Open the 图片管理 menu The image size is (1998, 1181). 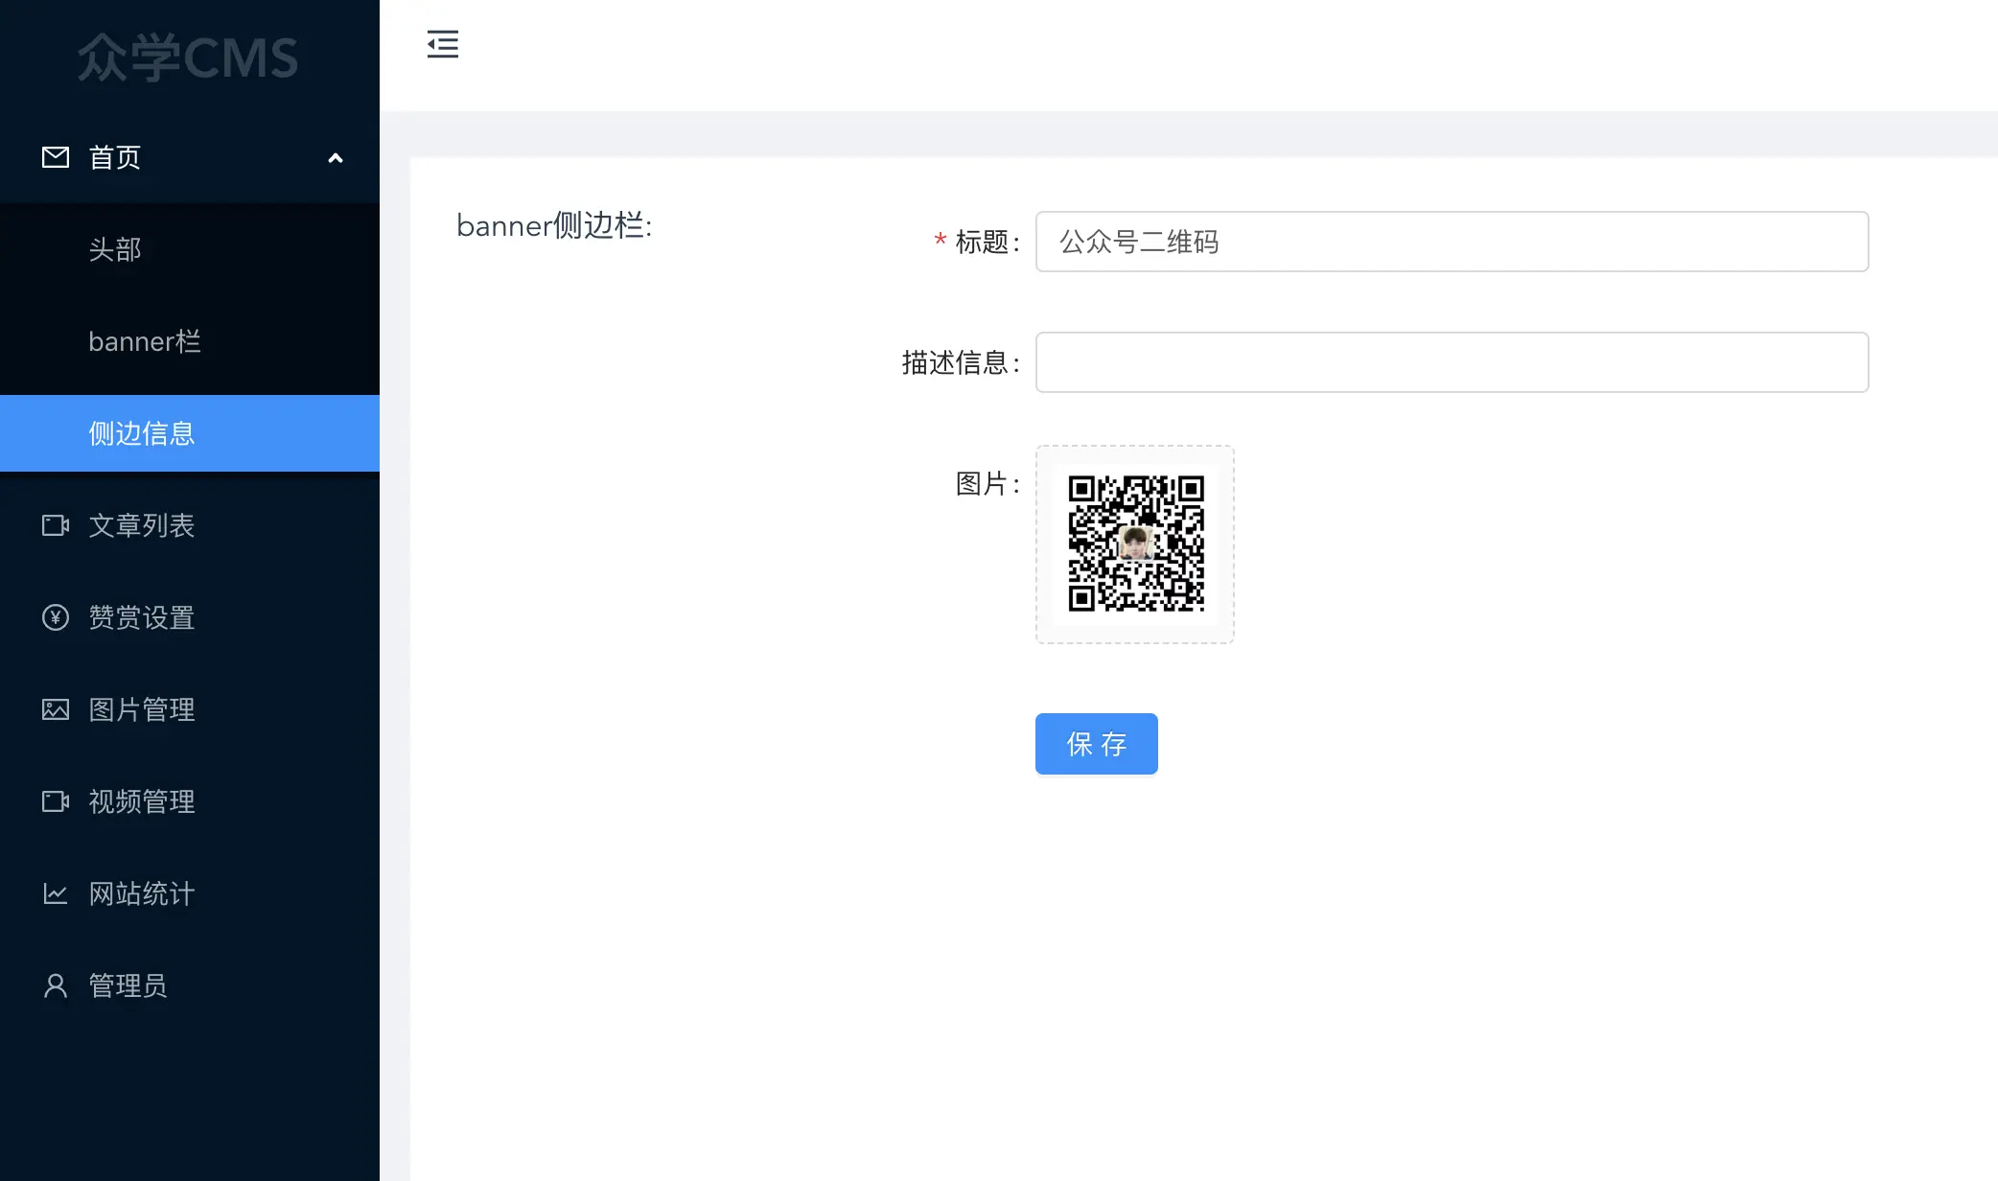190,709
